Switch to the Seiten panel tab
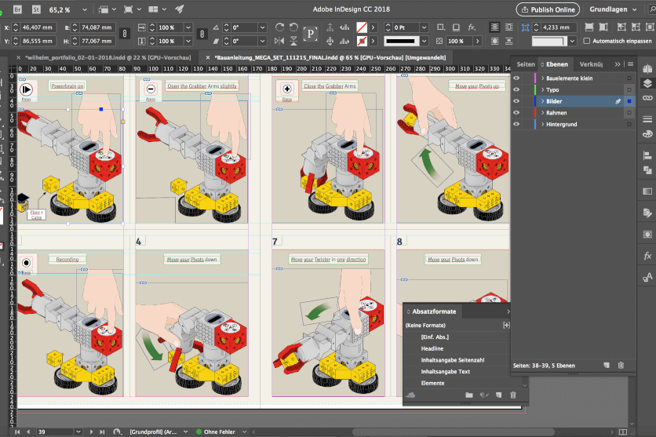 coord(526,64)
